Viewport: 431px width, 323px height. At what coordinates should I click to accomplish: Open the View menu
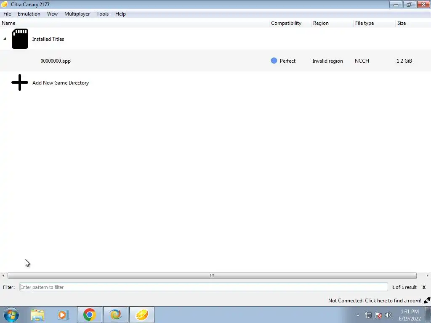click(x=52, y=14)
